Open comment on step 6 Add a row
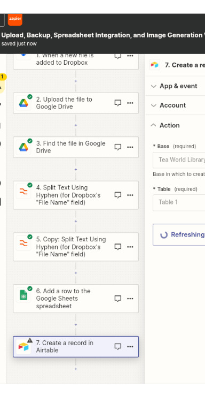The width and height of the screenshot is (205, 411). click(118, 299)
